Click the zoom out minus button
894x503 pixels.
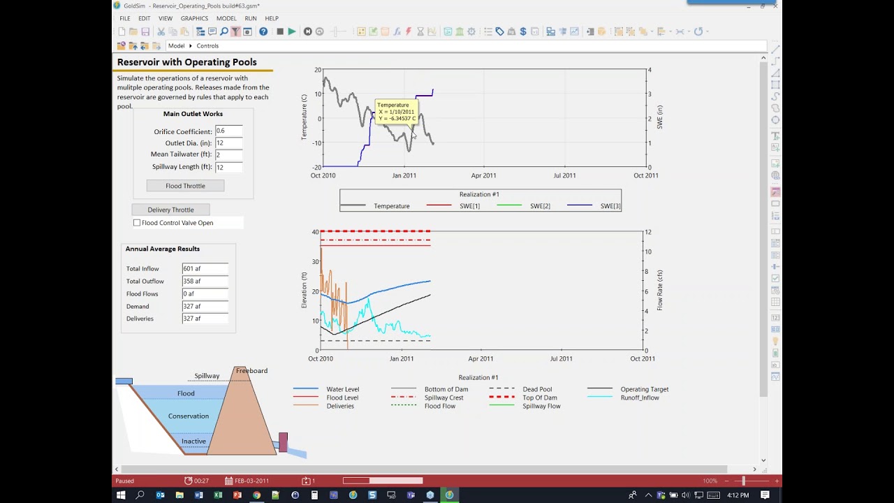727,481
